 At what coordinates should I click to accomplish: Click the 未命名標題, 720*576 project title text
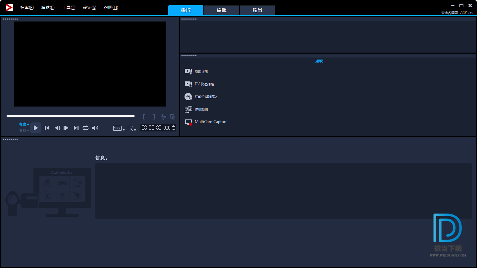[x=457, y=13]
